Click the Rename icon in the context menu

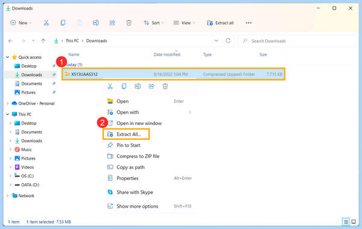(x=138, y=86)
